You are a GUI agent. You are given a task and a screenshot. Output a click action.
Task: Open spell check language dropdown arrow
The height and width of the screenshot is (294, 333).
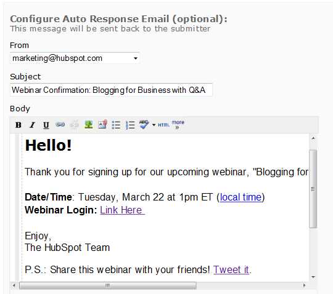coord(154,125)
